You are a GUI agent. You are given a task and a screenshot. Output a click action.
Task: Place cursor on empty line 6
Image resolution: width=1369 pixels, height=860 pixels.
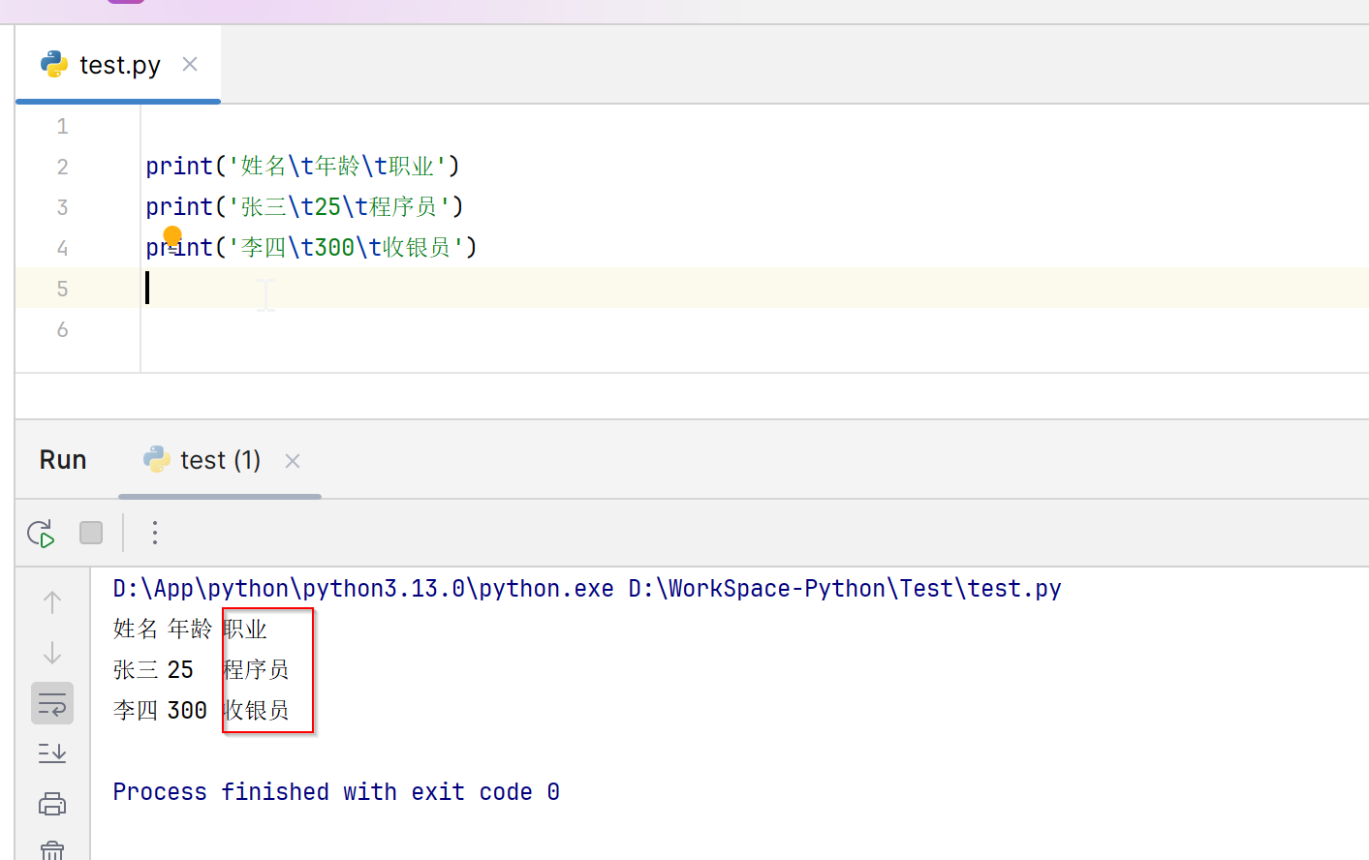click(x=388, y=329)
